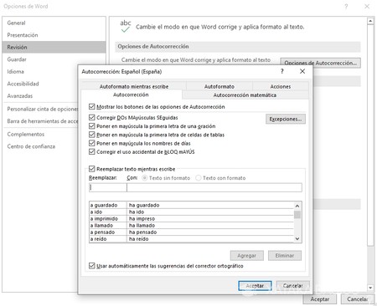Click Cancelar in the Opciones de Word window
The width and height of the screenshot is (377, 306).
tap(358, 299)
